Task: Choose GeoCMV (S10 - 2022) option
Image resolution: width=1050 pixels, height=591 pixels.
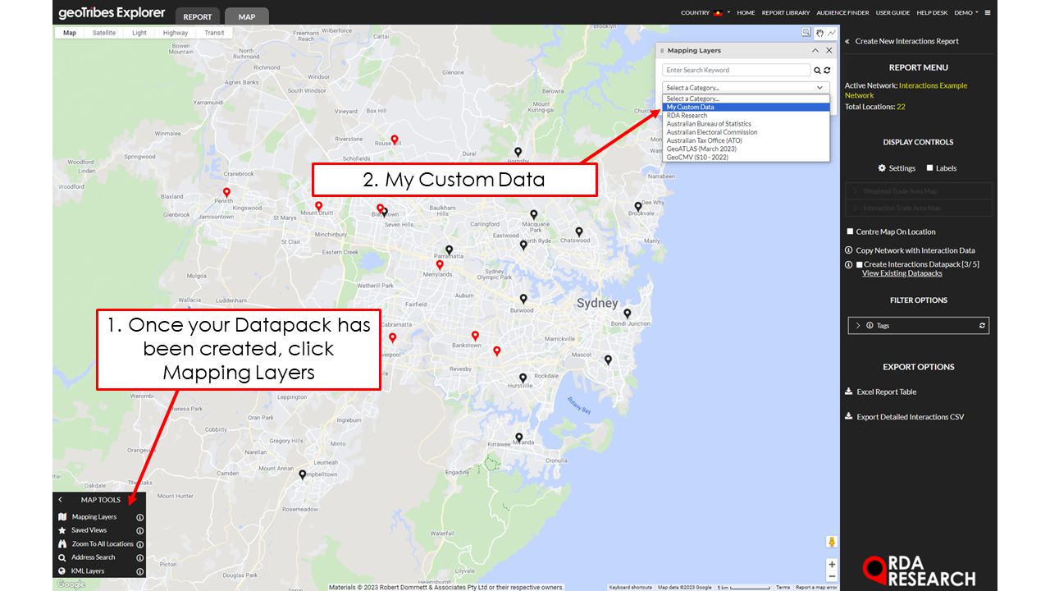Action: pyautogui.click(x=746, y=157)
